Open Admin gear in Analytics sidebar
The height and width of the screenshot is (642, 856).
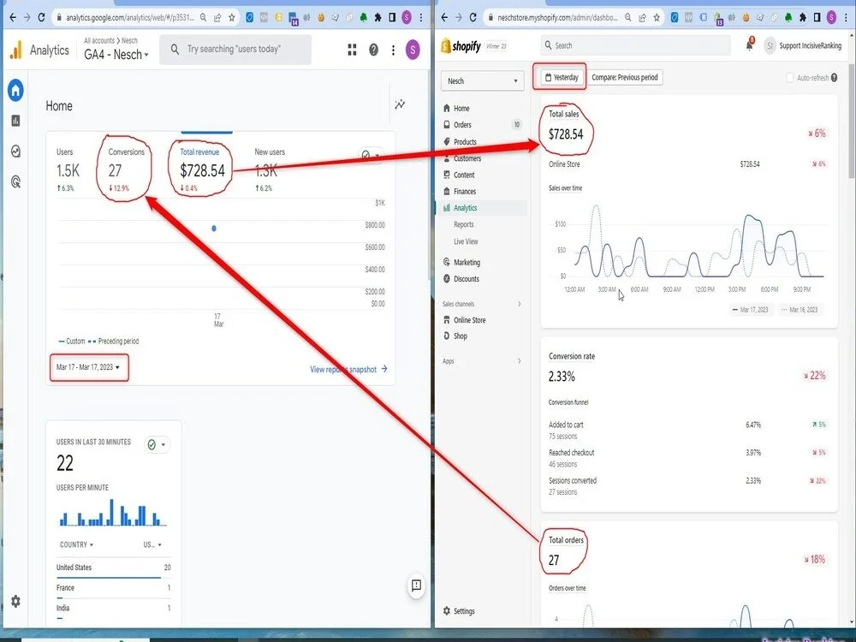(x=15, y=601)
